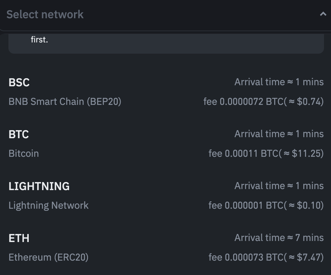This screenshot has height=275, width=331.
Task: Collapse the Select network chevron arrow
Action: (323, 14)
